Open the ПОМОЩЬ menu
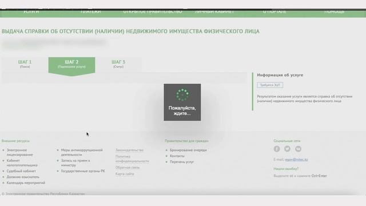The image size is (366, 206). tap(334, 11)
